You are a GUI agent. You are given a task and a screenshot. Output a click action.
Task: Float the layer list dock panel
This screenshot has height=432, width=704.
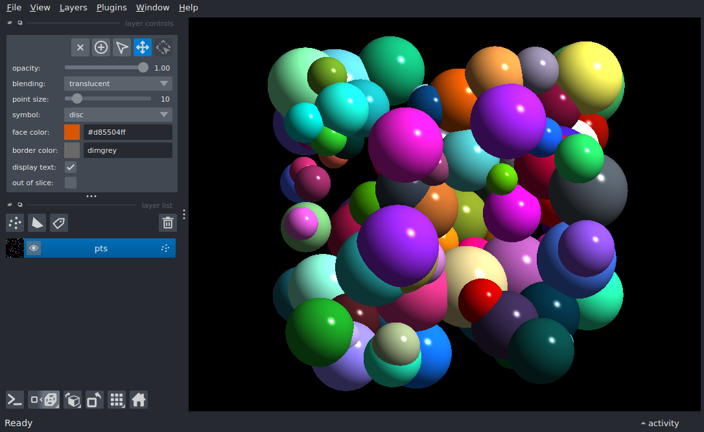point(19,205)
